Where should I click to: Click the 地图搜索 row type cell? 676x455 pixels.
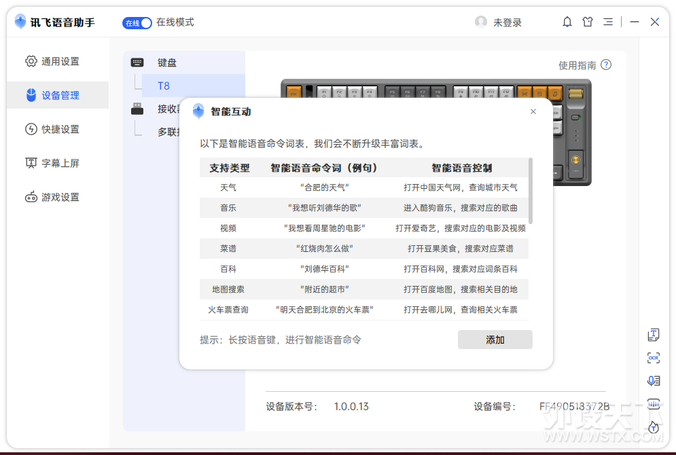228,289
